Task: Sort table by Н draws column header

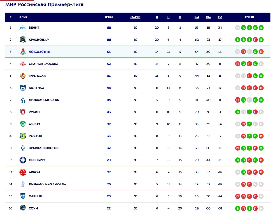Action: (x=169, y=17)
